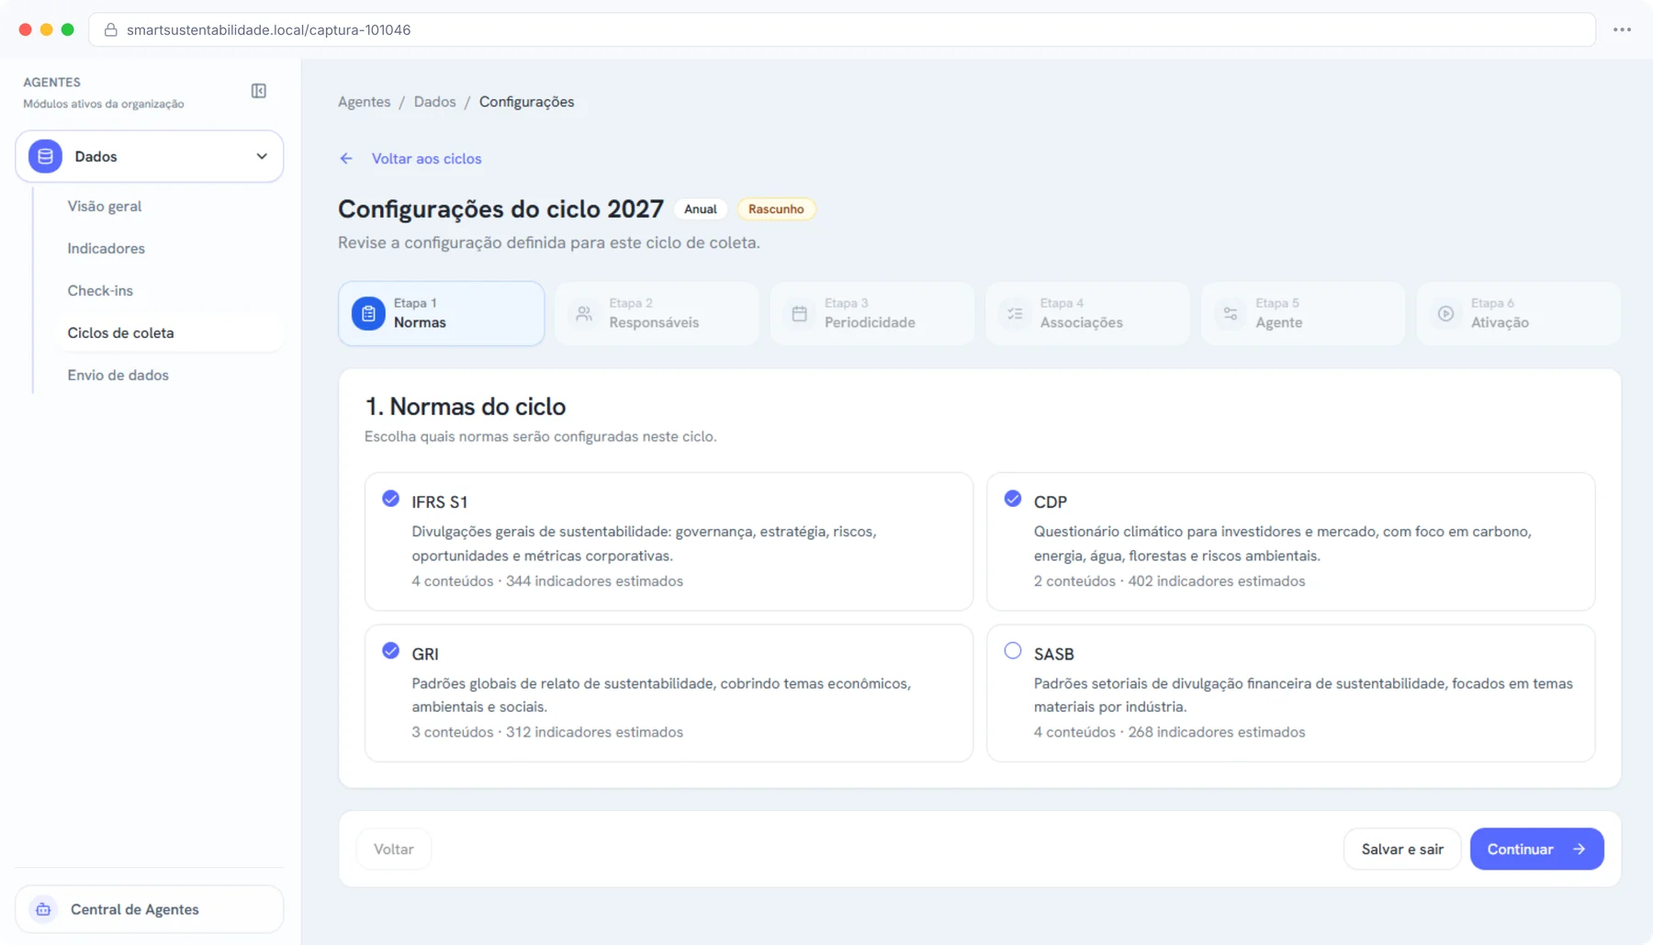Screen dimensions: 1653x945
Task: Click 'Módulos ativos da organização' subtitle
Action: (x=104, y=104)
